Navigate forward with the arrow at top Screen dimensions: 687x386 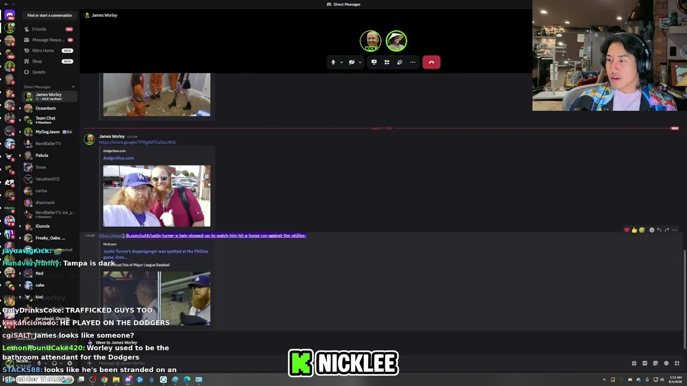pos(13,4)
